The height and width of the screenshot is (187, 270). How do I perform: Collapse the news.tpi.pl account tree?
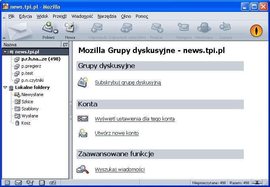click(x=5, y=52)
